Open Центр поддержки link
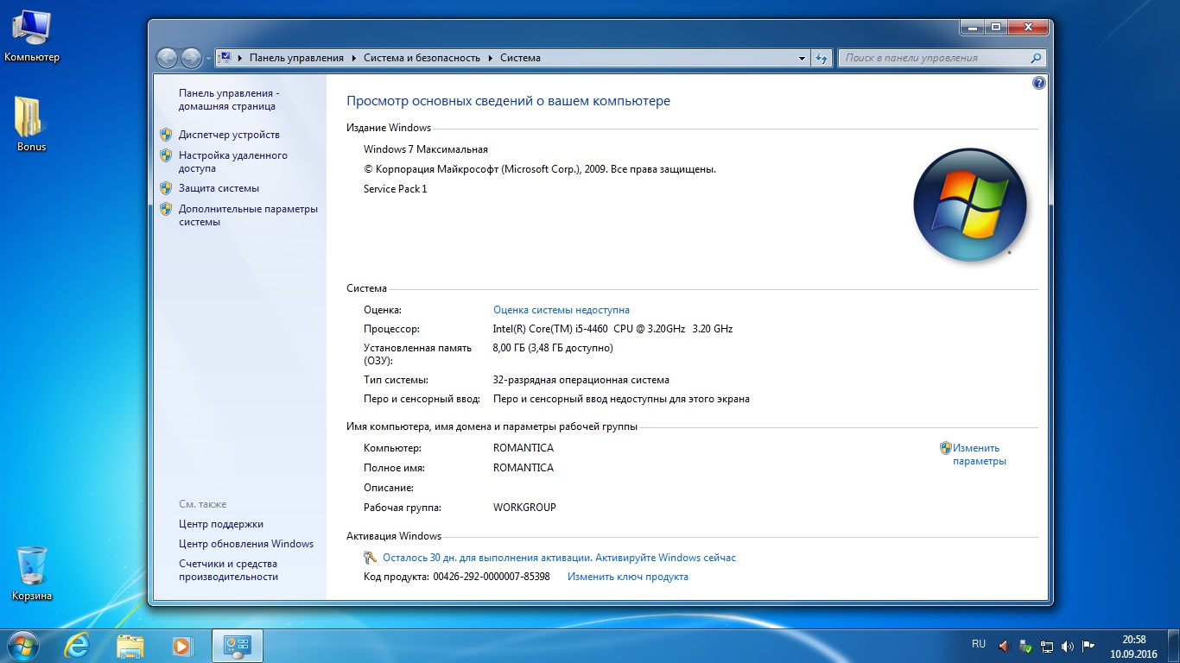The height and width of the screenshot is (663, 1180). [x=221, y=524]
